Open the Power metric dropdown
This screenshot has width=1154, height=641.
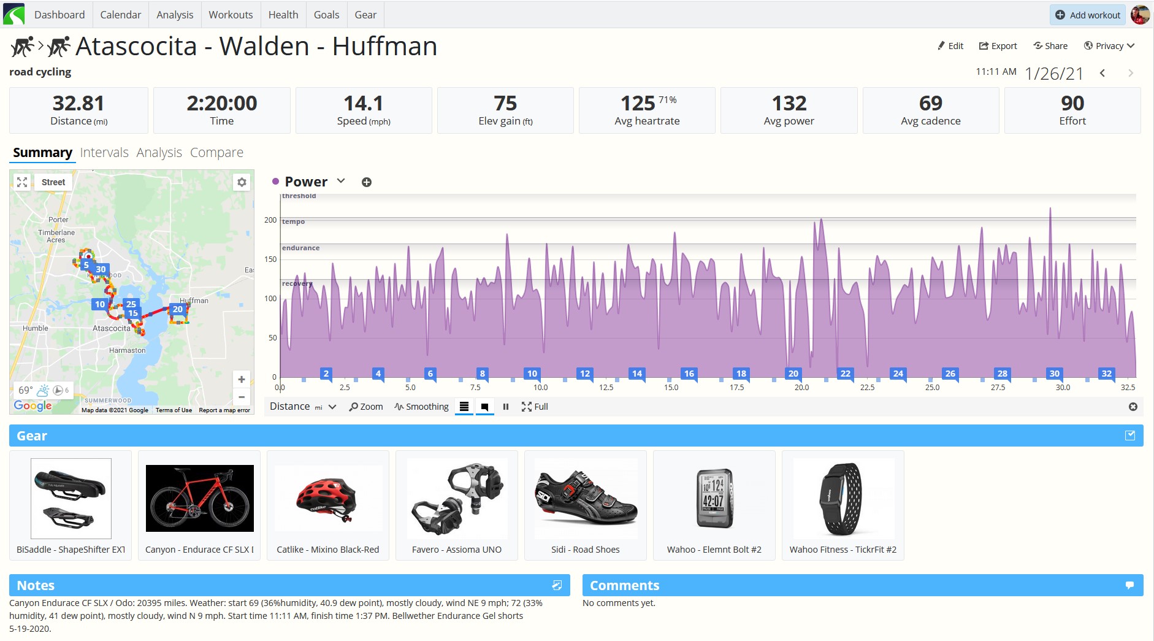click(x=341, y=181)
